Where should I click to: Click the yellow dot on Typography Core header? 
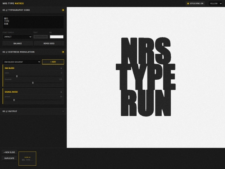tap(63, 10)
